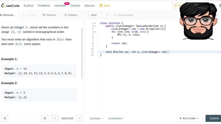Open the Problems page
The image size is (221, 124).
point(44,6)
